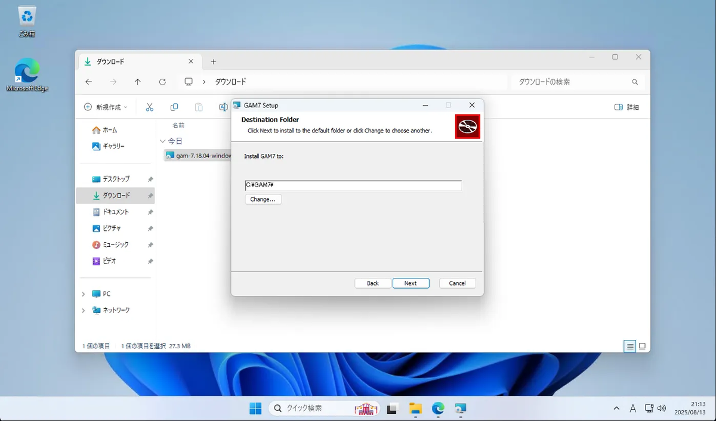Viewport: 716px width, 421px height.
Task: Click the install path field showing C:\GAM7\
Action: 353,185
